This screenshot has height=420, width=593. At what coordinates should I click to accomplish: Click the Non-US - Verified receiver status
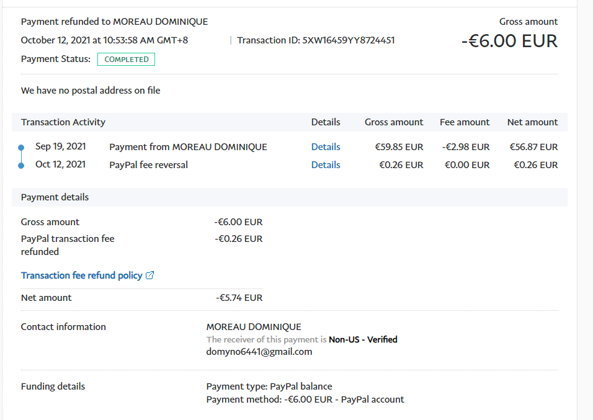[x=363, y=339]
